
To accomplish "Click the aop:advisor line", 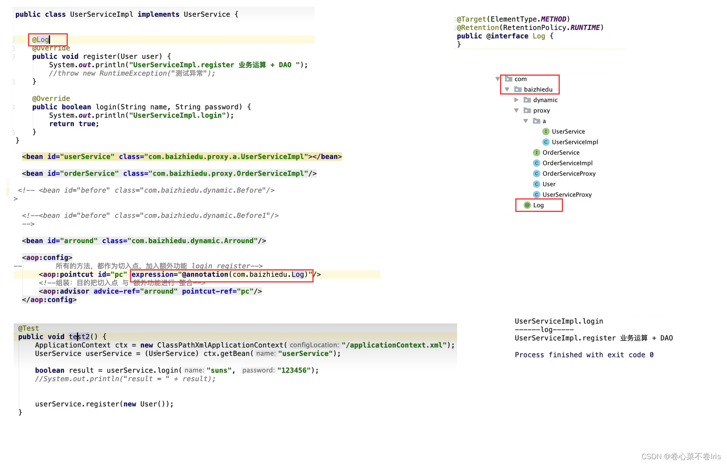I will pos(150,291).
